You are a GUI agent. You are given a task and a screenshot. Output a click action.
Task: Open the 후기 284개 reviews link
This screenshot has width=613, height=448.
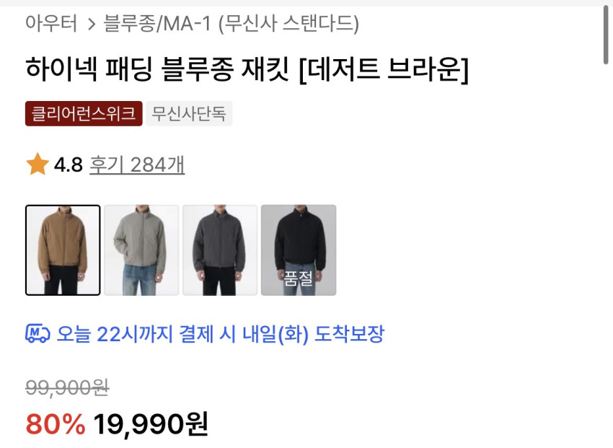[137, 164]
